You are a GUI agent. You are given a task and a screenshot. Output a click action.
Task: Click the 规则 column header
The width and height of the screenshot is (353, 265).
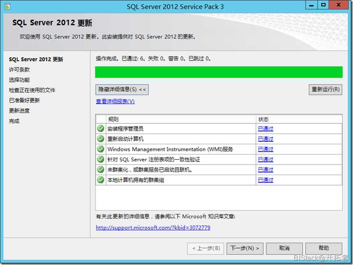click(x=181, y=119)
